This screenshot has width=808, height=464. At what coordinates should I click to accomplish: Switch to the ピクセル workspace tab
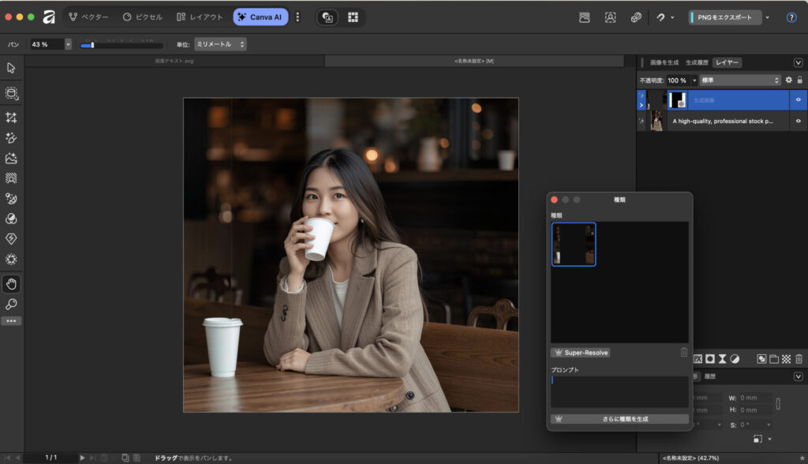point(143,17)
